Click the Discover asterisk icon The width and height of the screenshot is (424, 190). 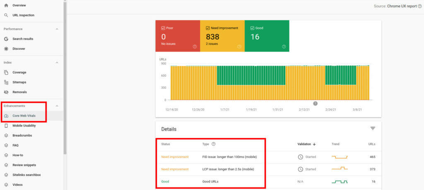6,49
